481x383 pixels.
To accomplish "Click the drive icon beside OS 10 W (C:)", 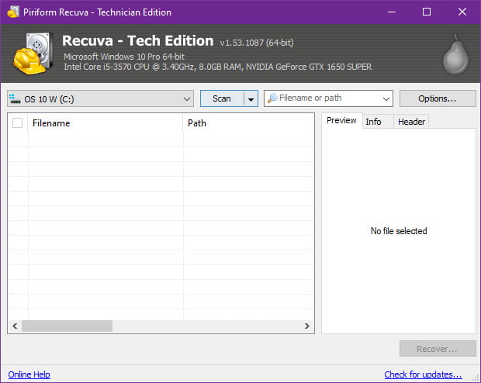I will [15, 98].
